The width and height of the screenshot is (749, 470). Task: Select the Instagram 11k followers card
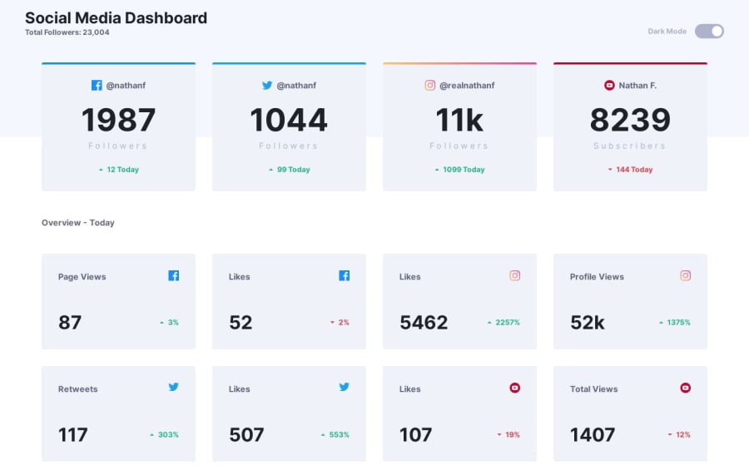(x=459, y=126)
